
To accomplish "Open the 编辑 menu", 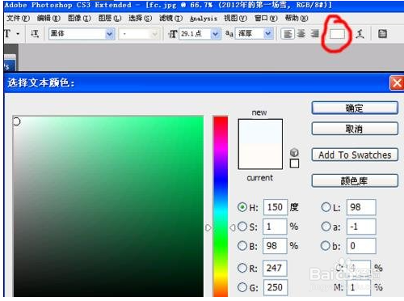I will [48, 19].
